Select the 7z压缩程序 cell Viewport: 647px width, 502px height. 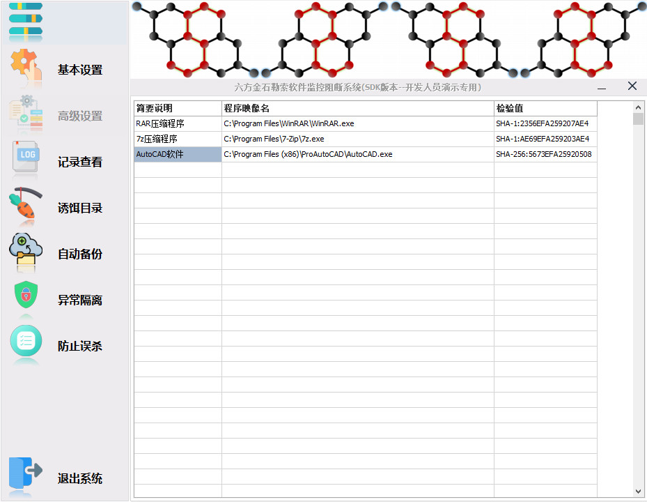[x=178, y=139]
